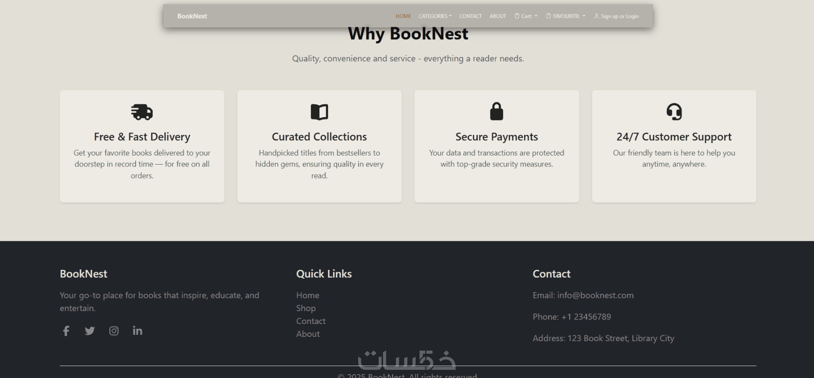The width and height of the screenshot is (814, 378).
Task: Go to the Home nav item
Action: coord(403,16)
